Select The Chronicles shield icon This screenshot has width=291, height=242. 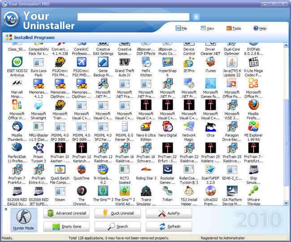[81, 191]
